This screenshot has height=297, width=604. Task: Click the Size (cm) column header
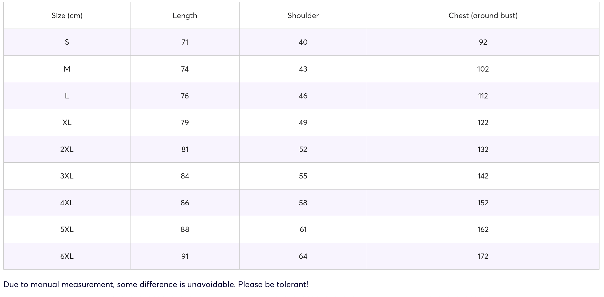pos(67,16)
